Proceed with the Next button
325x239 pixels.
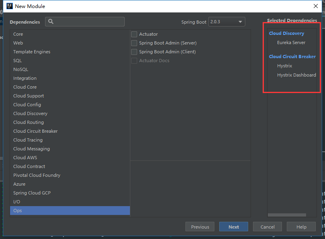(x=234, y=227)
